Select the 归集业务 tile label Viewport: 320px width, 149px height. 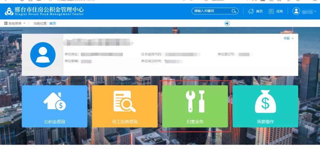tap(195, 122)
